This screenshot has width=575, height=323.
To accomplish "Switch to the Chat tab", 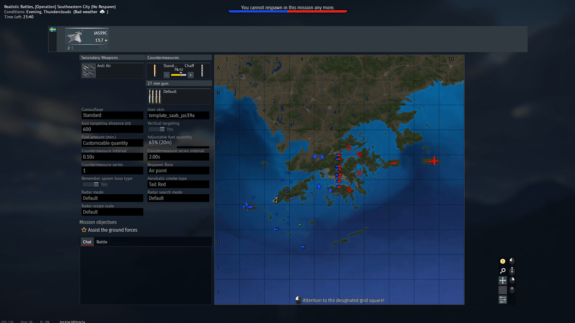I will coord(87,242).
